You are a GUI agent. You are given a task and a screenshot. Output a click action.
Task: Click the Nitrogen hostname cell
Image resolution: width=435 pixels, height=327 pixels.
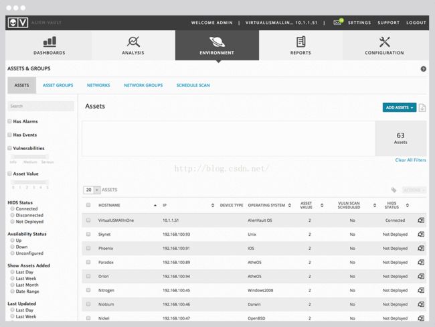point(106,290)
